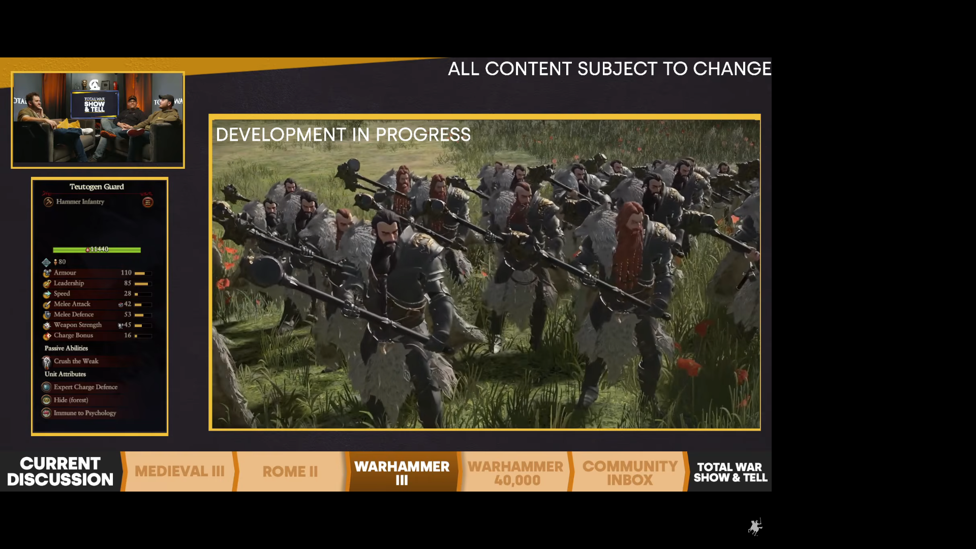
Task: Click the green unit health bar
Action: (97, 250)
